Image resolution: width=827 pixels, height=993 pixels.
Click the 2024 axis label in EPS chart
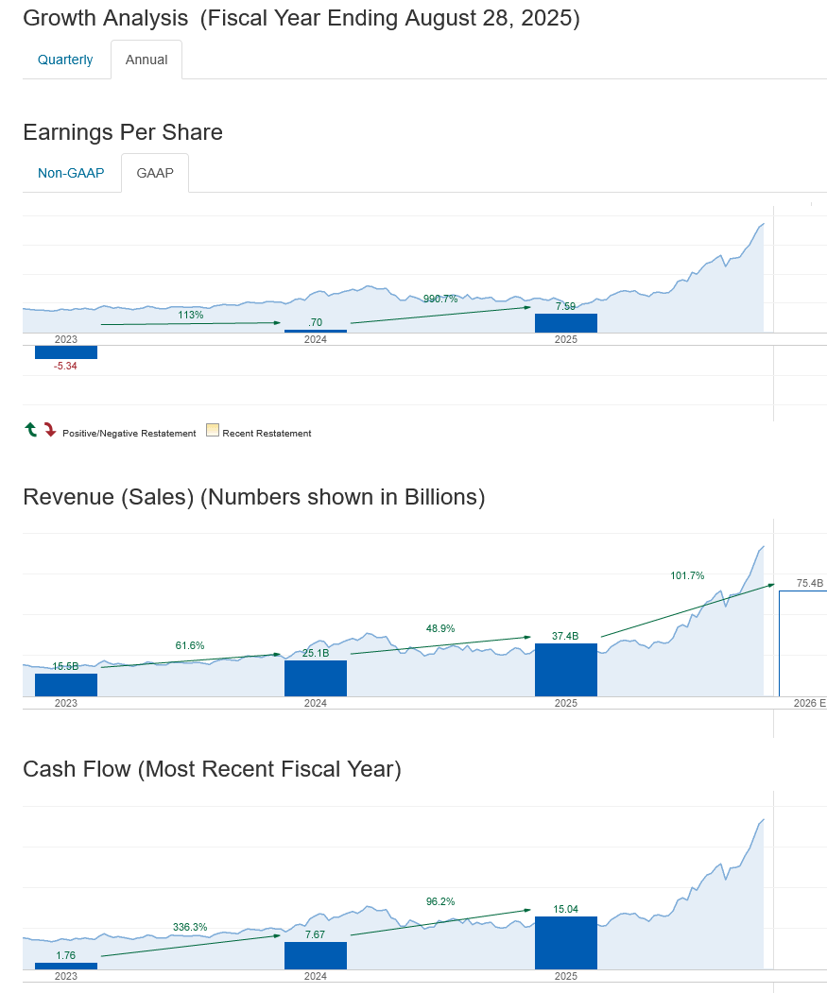pyautogui.click(x=316, y=339)
